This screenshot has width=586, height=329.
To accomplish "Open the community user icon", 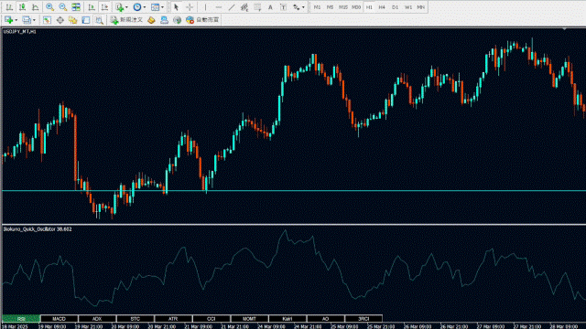I will click(x=164, y=20).
